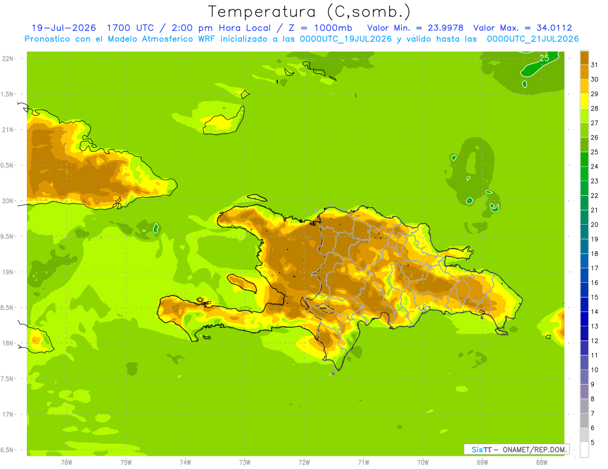
Task: Select the "Z = 1000mb" level text
Action: pos(319,28)
